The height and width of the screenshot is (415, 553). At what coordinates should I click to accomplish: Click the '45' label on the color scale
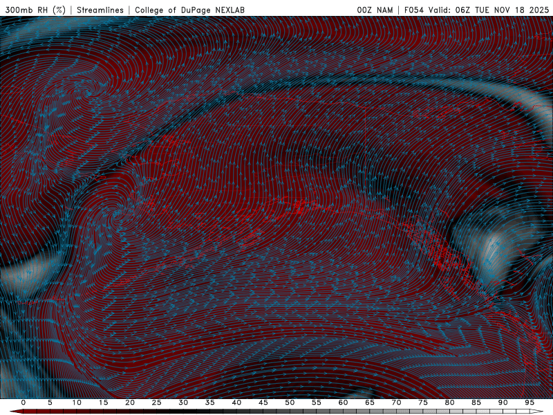point(263,403)
